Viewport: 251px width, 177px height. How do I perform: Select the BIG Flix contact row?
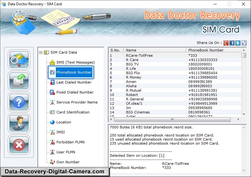pos(175,73)
